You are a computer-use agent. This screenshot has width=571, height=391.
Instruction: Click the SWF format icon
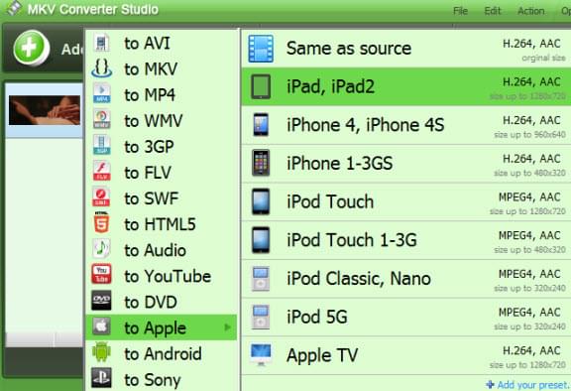101,197
